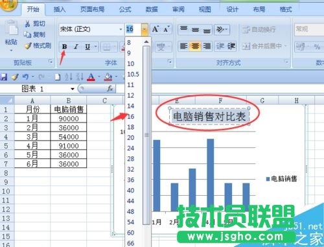Click the fx insert function icon
This screenshot has height=247, width=324.
pos(110,89)
